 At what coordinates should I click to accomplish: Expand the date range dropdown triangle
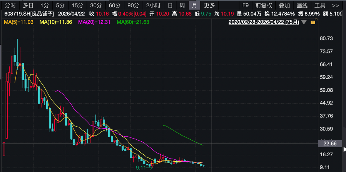pyautogui.click(x=304, y=22)
